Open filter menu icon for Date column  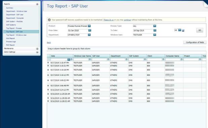[72, 59]
